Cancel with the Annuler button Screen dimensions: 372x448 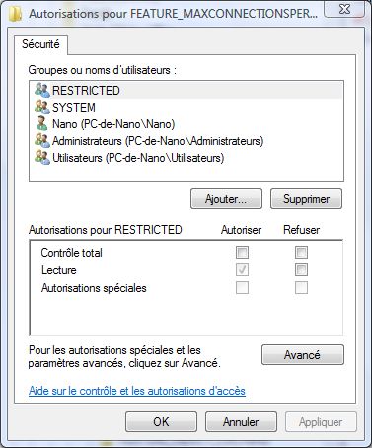pos(241,422)
